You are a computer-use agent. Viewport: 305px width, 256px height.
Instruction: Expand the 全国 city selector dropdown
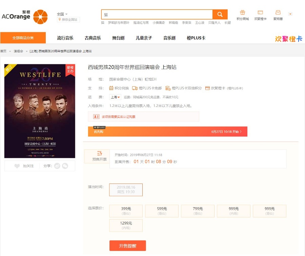coord(62,14)
